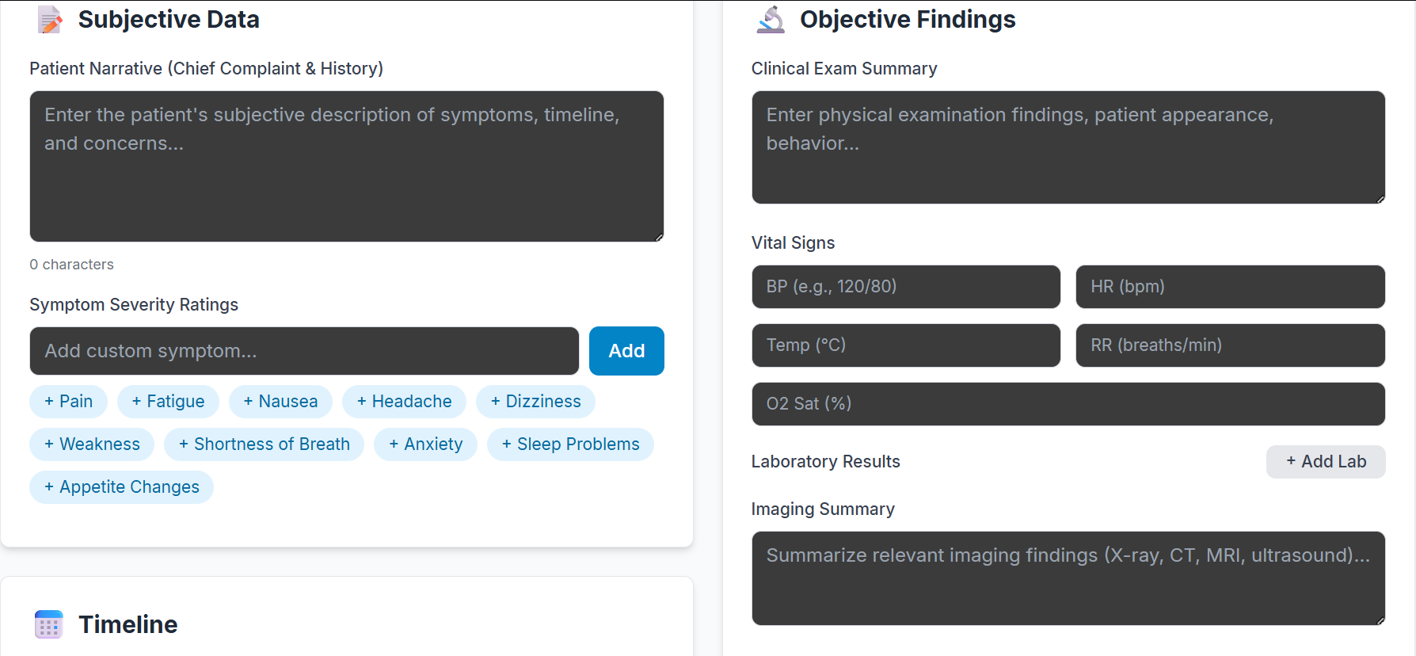Click the Timeline calendar icon

tap(49, 624)
